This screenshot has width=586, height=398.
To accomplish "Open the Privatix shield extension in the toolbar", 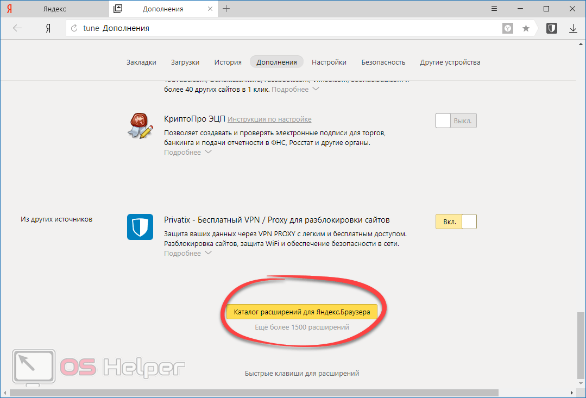I will (552, 28).
